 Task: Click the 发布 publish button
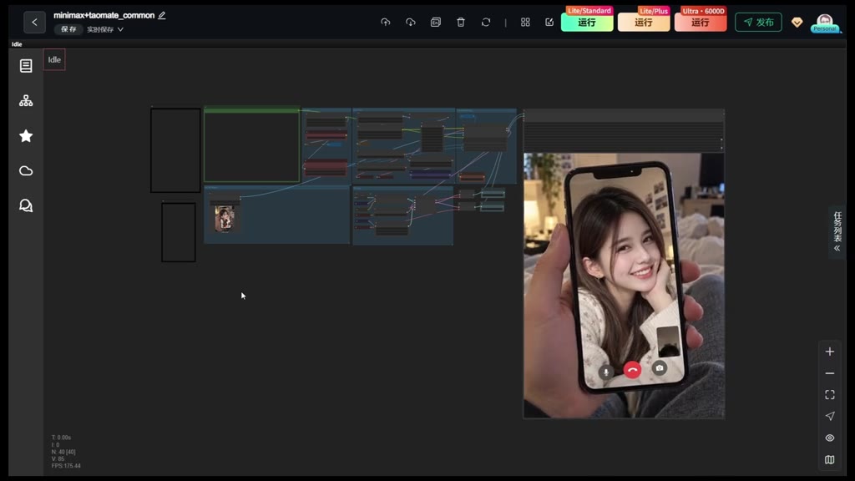pyautogui.click(x=758, y=23)
